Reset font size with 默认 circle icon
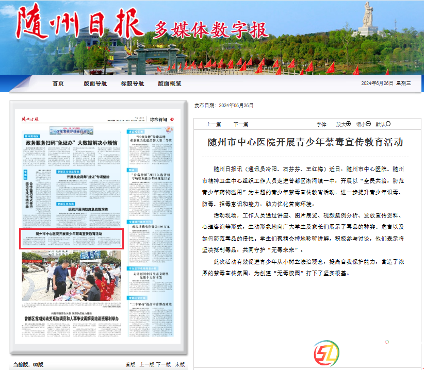This screenshot has width=424, height=370. [388, 124]
